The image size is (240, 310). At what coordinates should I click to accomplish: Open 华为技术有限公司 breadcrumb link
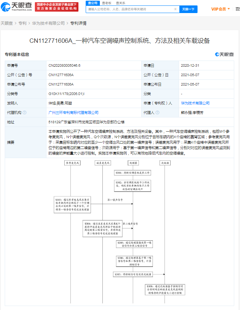tap(48, 23)
